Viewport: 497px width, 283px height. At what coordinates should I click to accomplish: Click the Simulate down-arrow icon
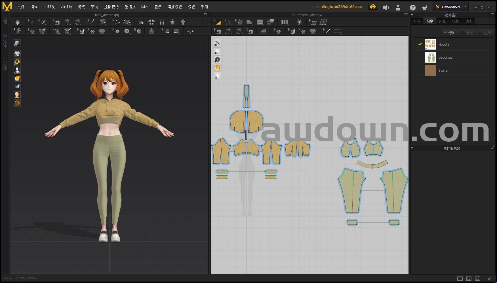[18, 22]
